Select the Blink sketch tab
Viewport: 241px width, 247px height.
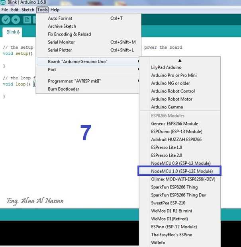12,32
